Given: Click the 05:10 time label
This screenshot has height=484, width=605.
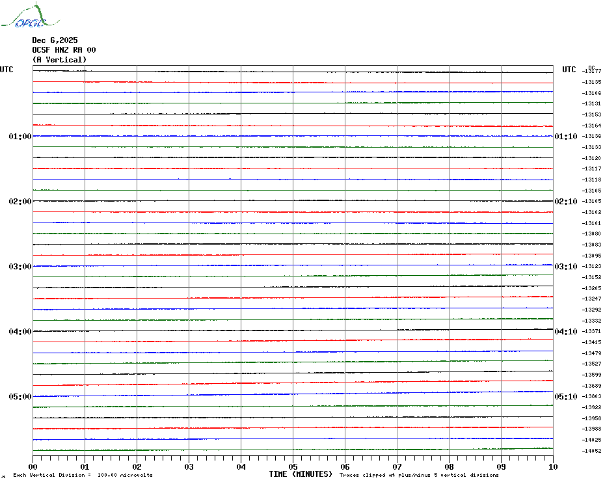Looking at the screenshot, I should pos(566,397).
